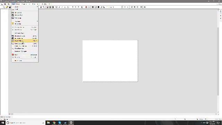The width and height of the screenshot is (222, 125).
Task: Expand the Zoom submenu
Action: [25, 7]
